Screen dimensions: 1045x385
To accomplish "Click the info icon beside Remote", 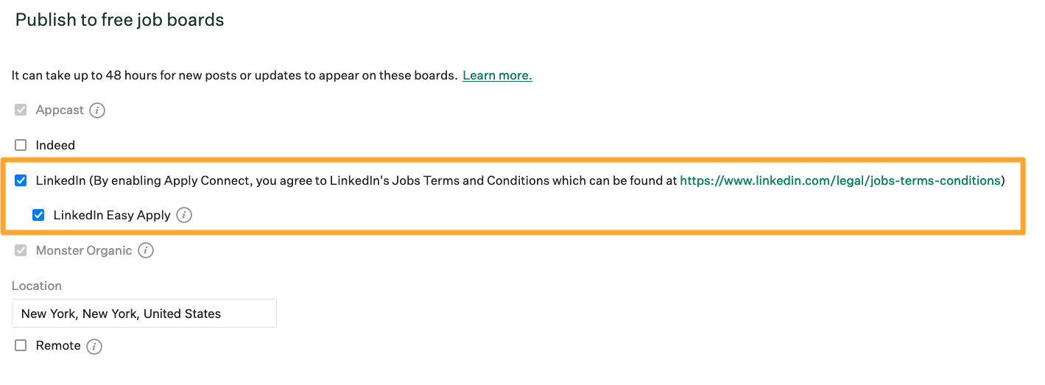I will (x=94, y=346).
